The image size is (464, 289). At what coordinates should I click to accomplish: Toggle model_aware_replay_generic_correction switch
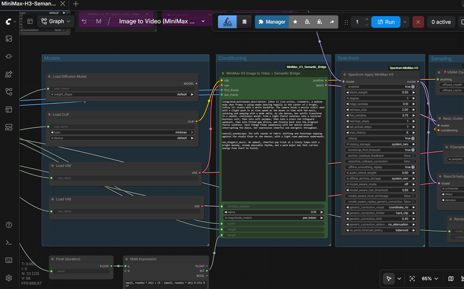pos(413,202)
